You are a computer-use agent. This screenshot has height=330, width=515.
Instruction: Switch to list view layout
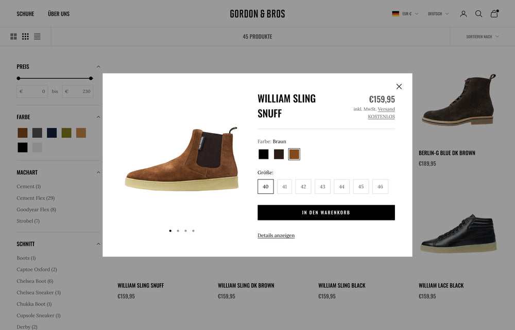coord(37,36)
